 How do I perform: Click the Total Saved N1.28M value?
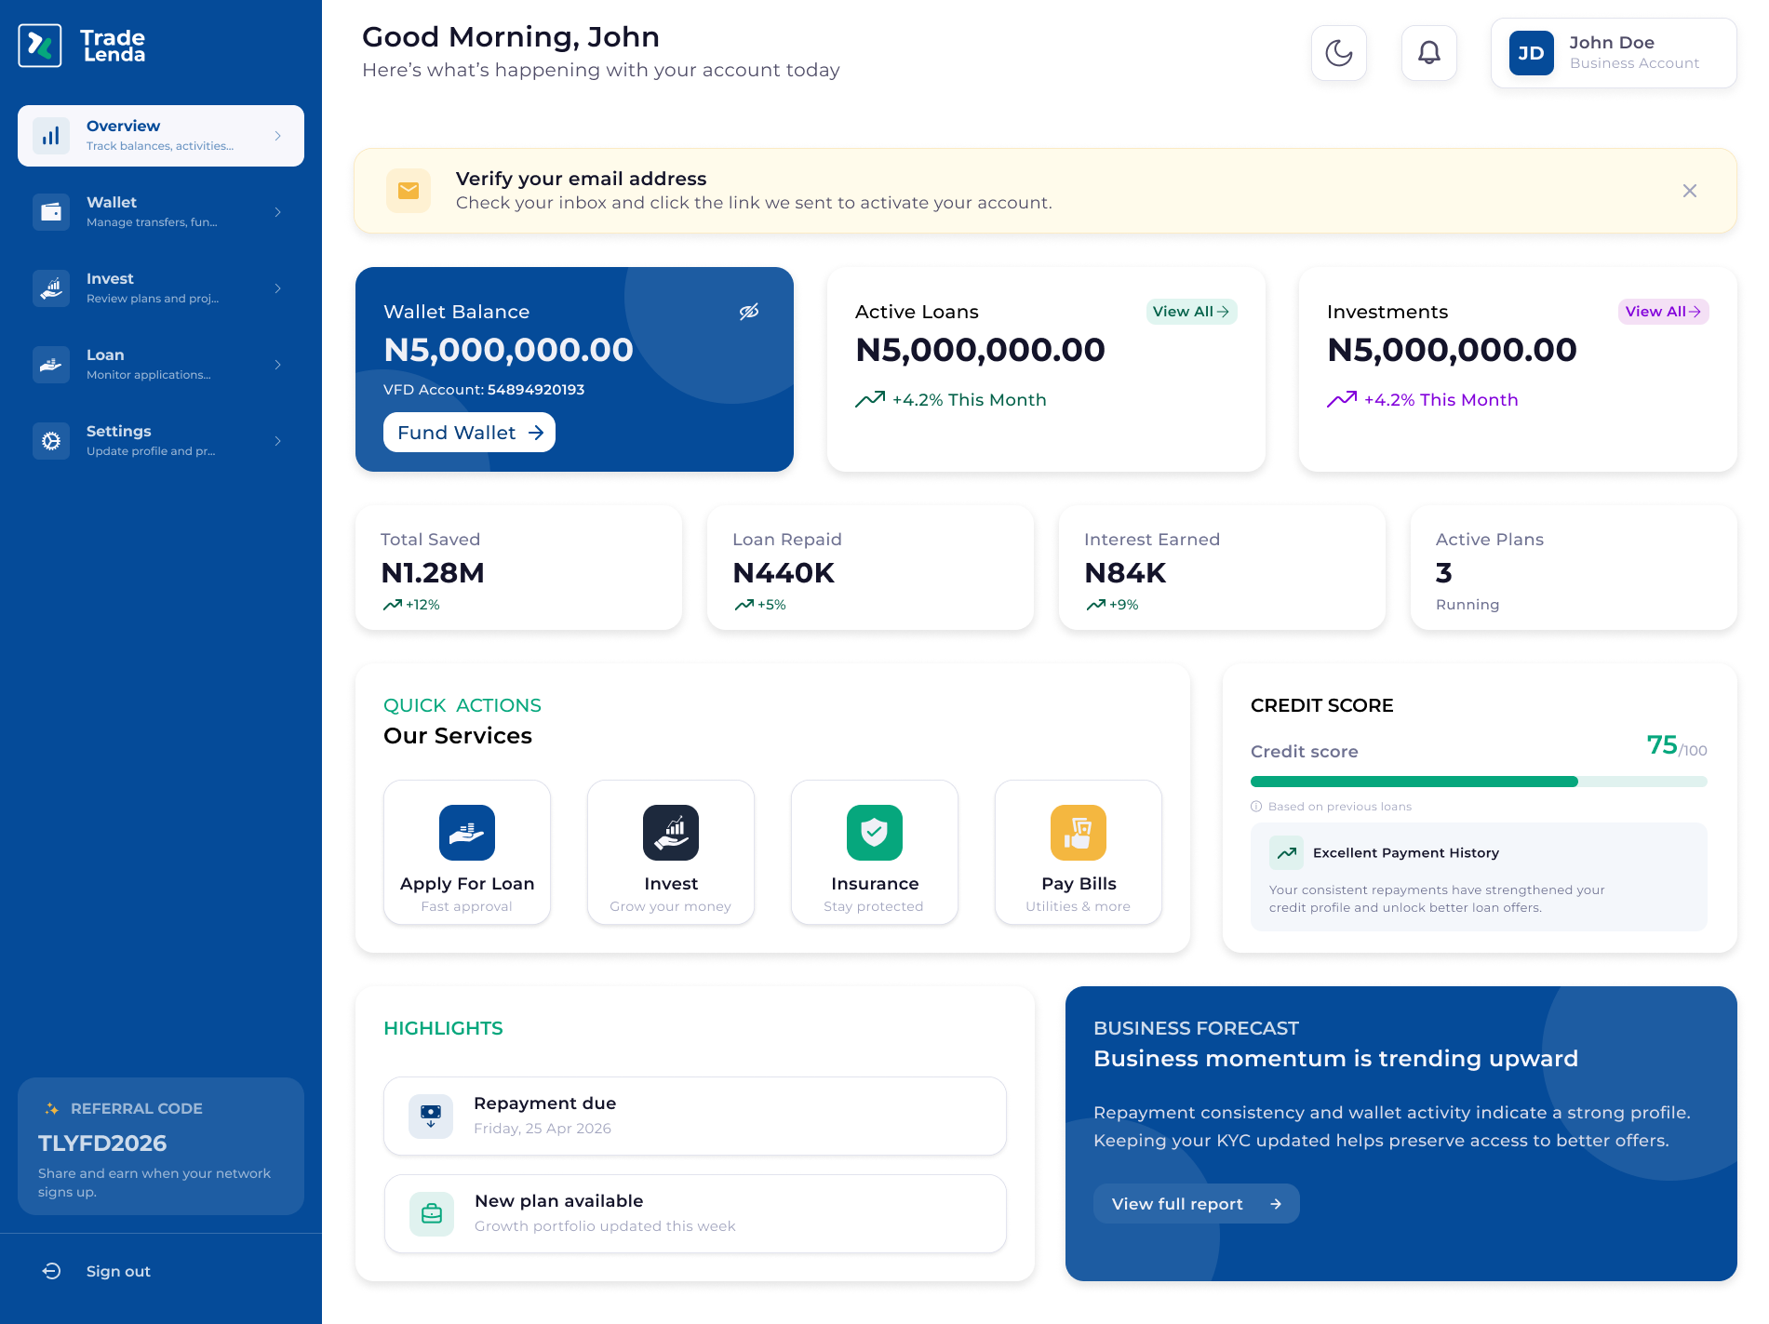[x=433, y=573]
